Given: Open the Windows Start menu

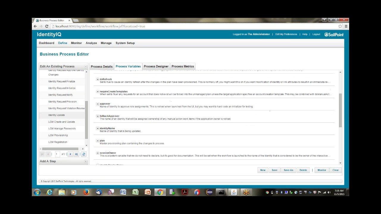Looking at the screenshot, I should pyautogui.click(x=37, y=192).
